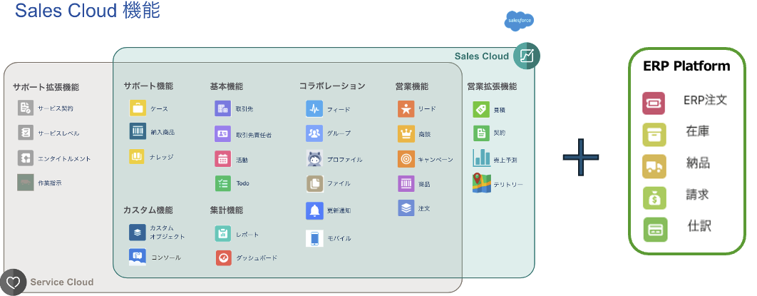Image resolution: width=757 pixels, height=296 pixels.
Task: Click the 見積 tag icon
Action: pos(481,109)
